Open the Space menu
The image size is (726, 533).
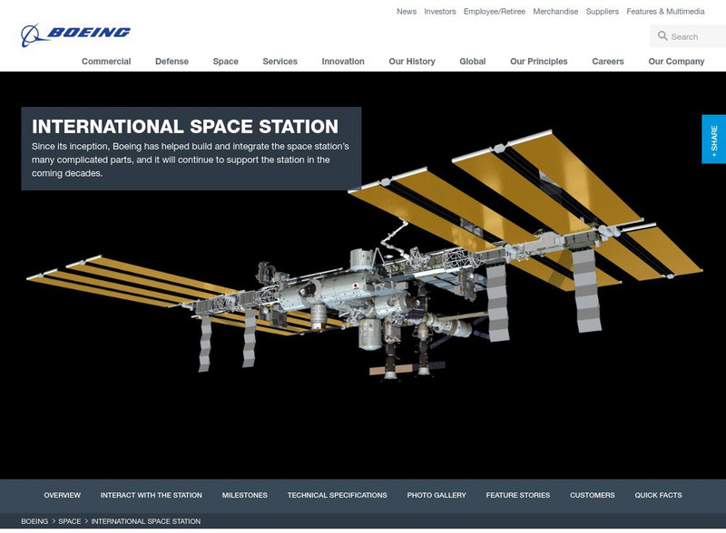coord(225,61)
